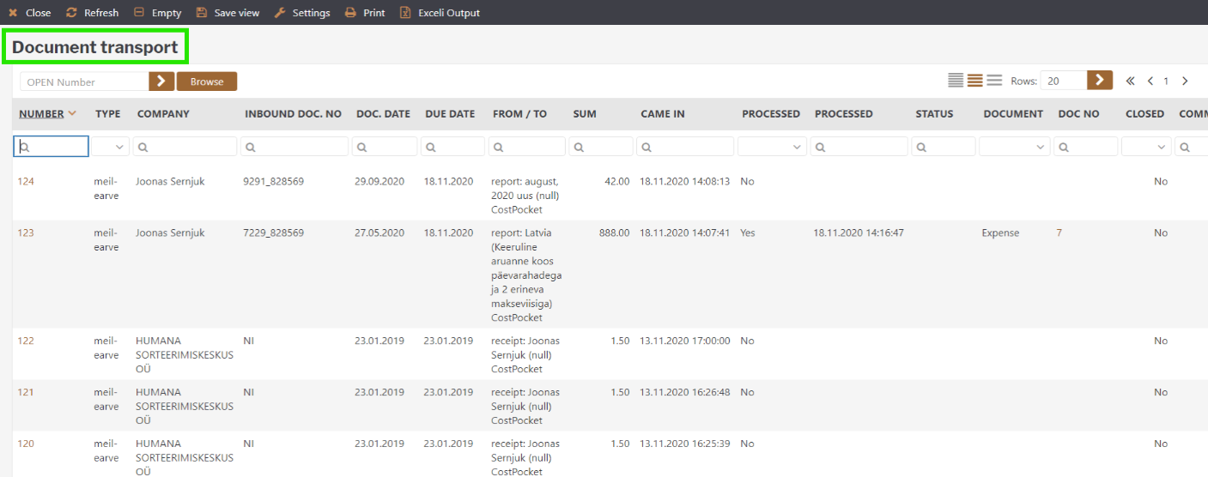
Task: Click the COMPANY filter search field
Action: pos(185,147)
